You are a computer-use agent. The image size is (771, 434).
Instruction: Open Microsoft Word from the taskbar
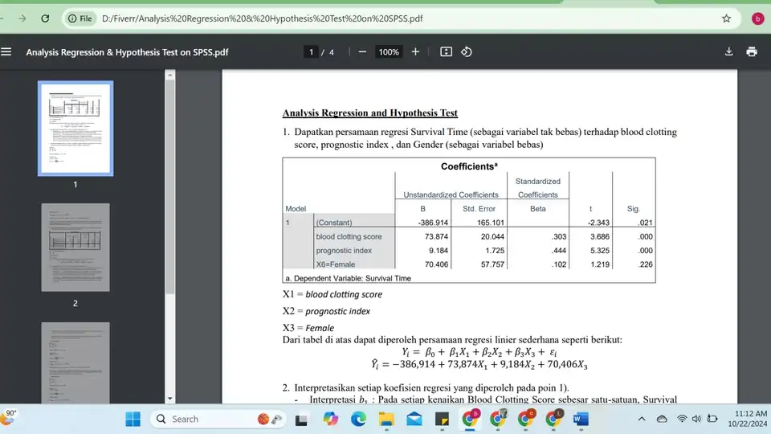(581, 420)
